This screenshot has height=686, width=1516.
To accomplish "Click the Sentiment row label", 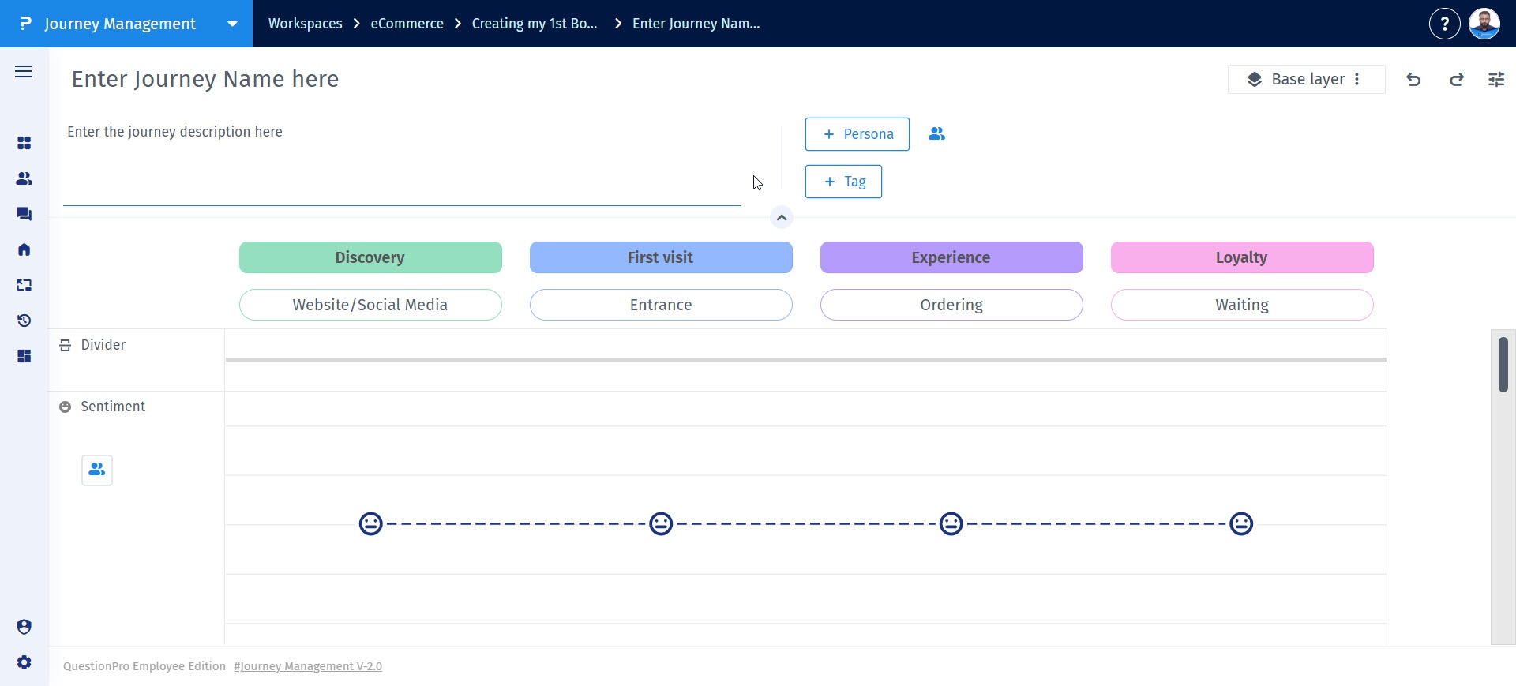I will pos(113,407).
